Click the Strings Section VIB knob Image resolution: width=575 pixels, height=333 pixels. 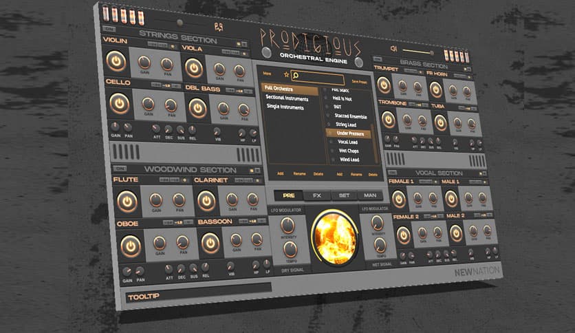pos(217,131)
